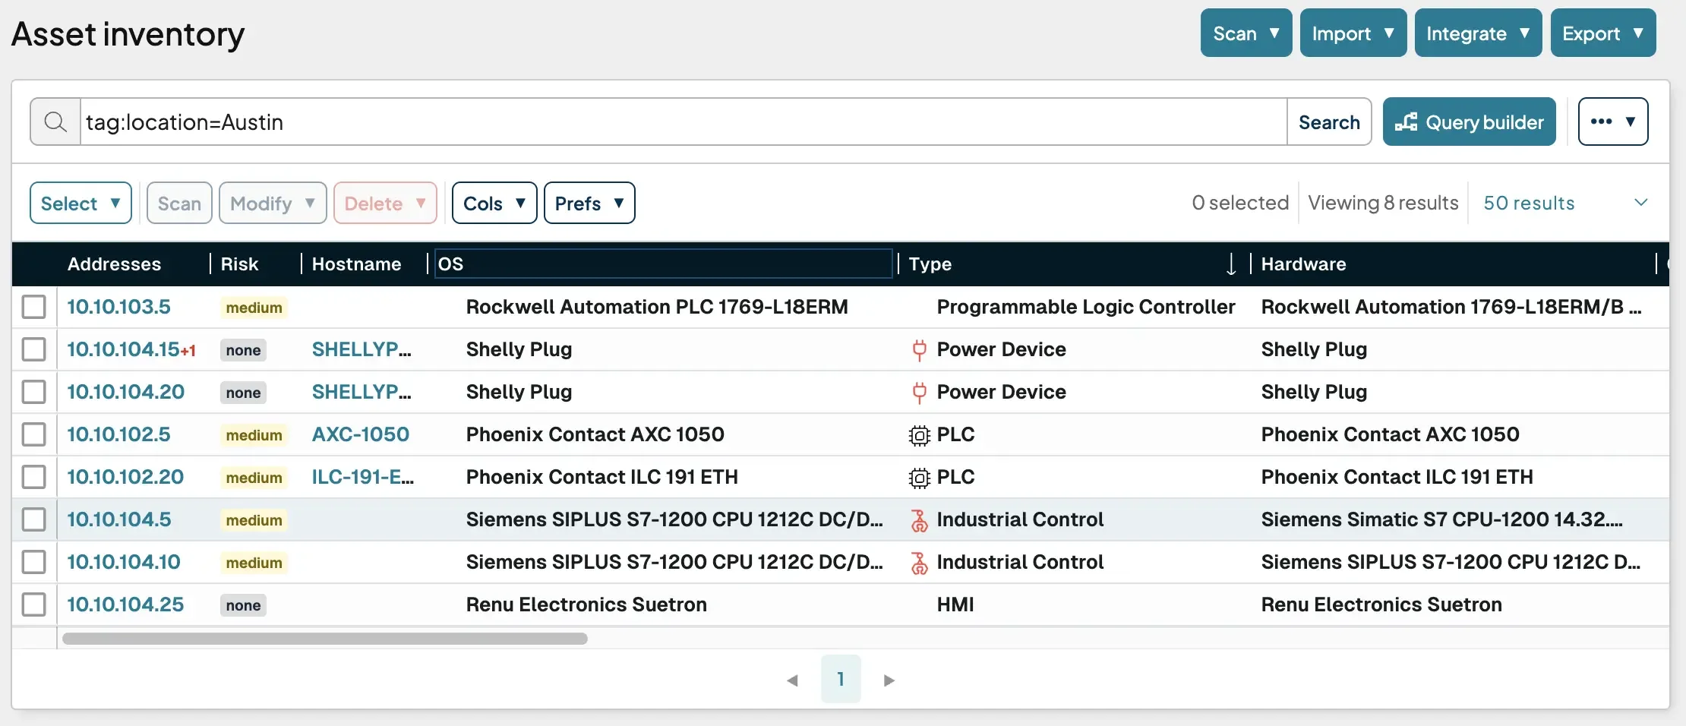Toggle checkbox for 10.10.102.5 asset
Screen dimensions: 1686x726
click(x=33, y=434)
